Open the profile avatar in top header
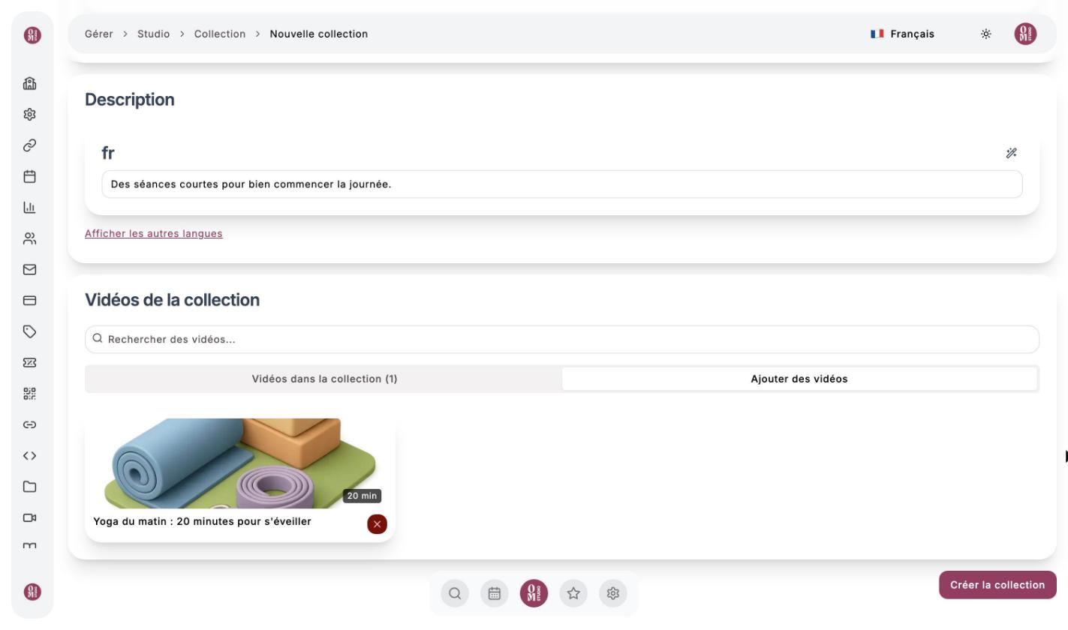The width and height of the screenshot is (1068, 630). [x=1025, y=34]
